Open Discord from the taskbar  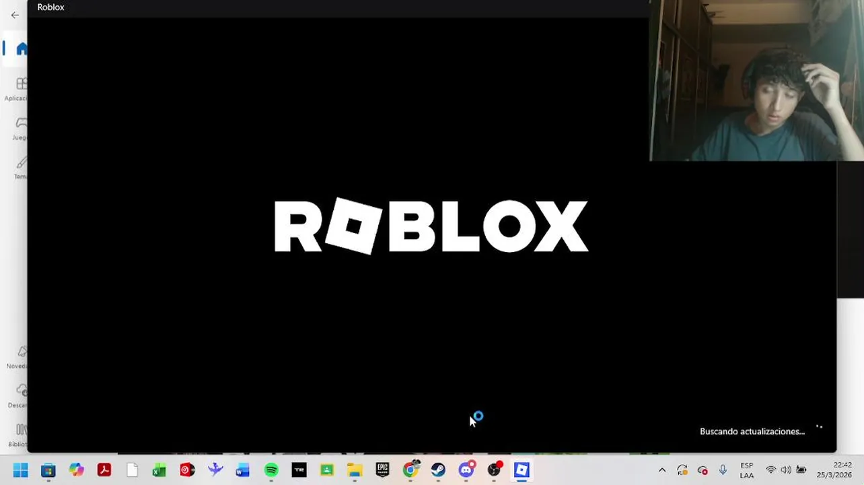click(466, 470)
